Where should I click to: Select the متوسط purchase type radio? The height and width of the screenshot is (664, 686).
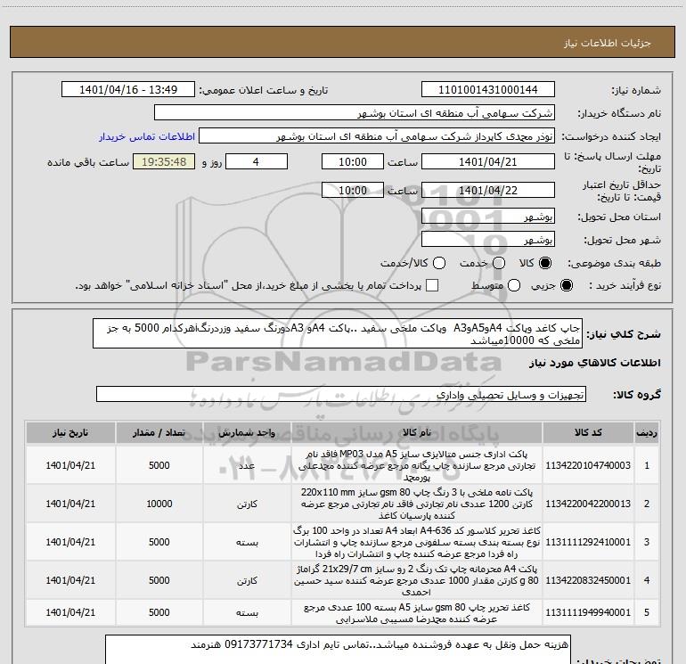tap(514, 285)
